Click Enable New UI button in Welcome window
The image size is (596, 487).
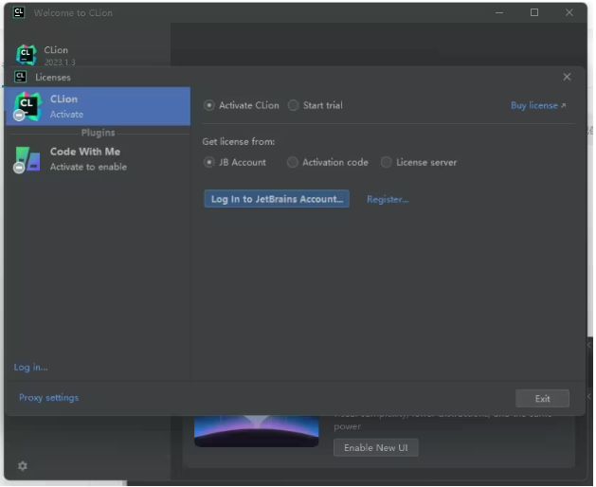[x=376, y=447]
